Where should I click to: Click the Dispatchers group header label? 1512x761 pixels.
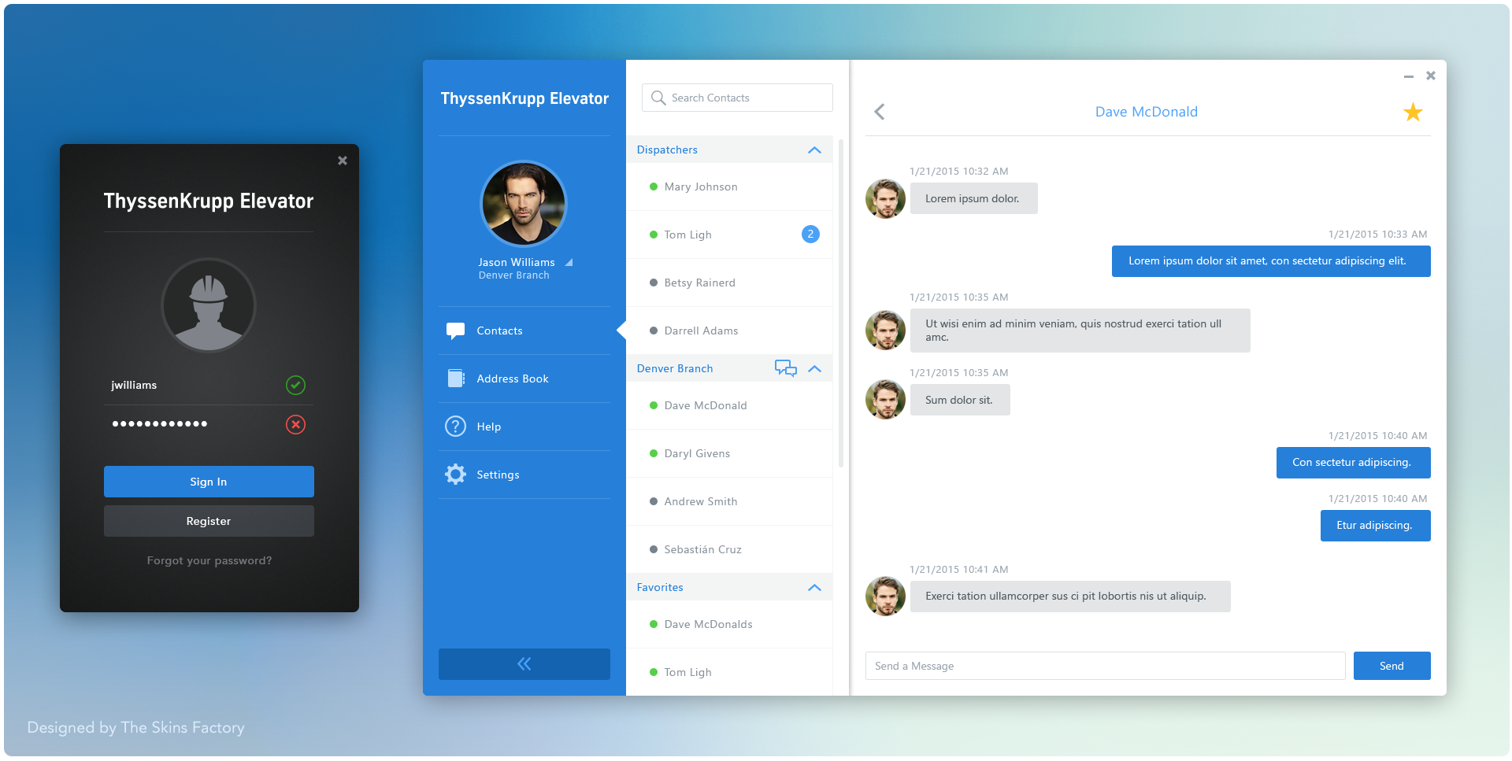(x=667, y=150)
